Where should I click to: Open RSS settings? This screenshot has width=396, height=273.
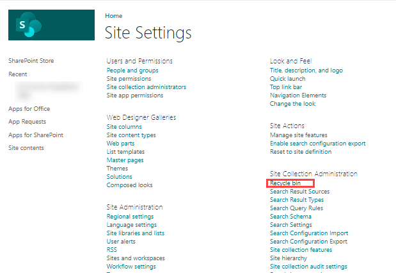coord(111,250)
